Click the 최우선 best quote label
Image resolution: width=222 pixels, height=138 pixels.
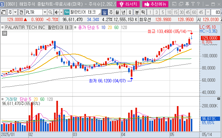(145, 19)
